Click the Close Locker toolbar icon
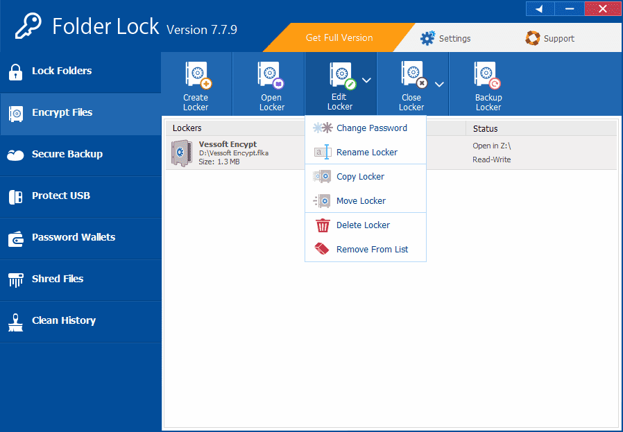 click(414, 74)
